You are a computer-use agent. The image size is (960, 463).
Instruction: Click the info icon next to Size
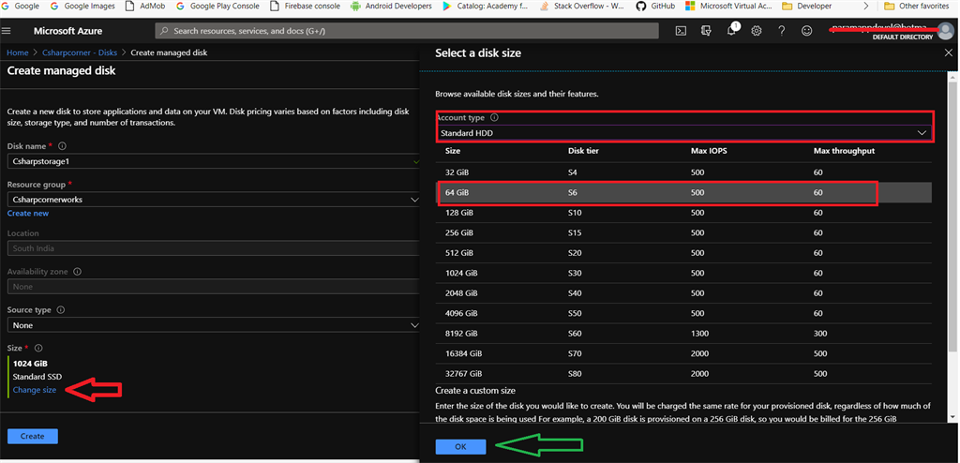pyautogui.click(x=38, y=348)
